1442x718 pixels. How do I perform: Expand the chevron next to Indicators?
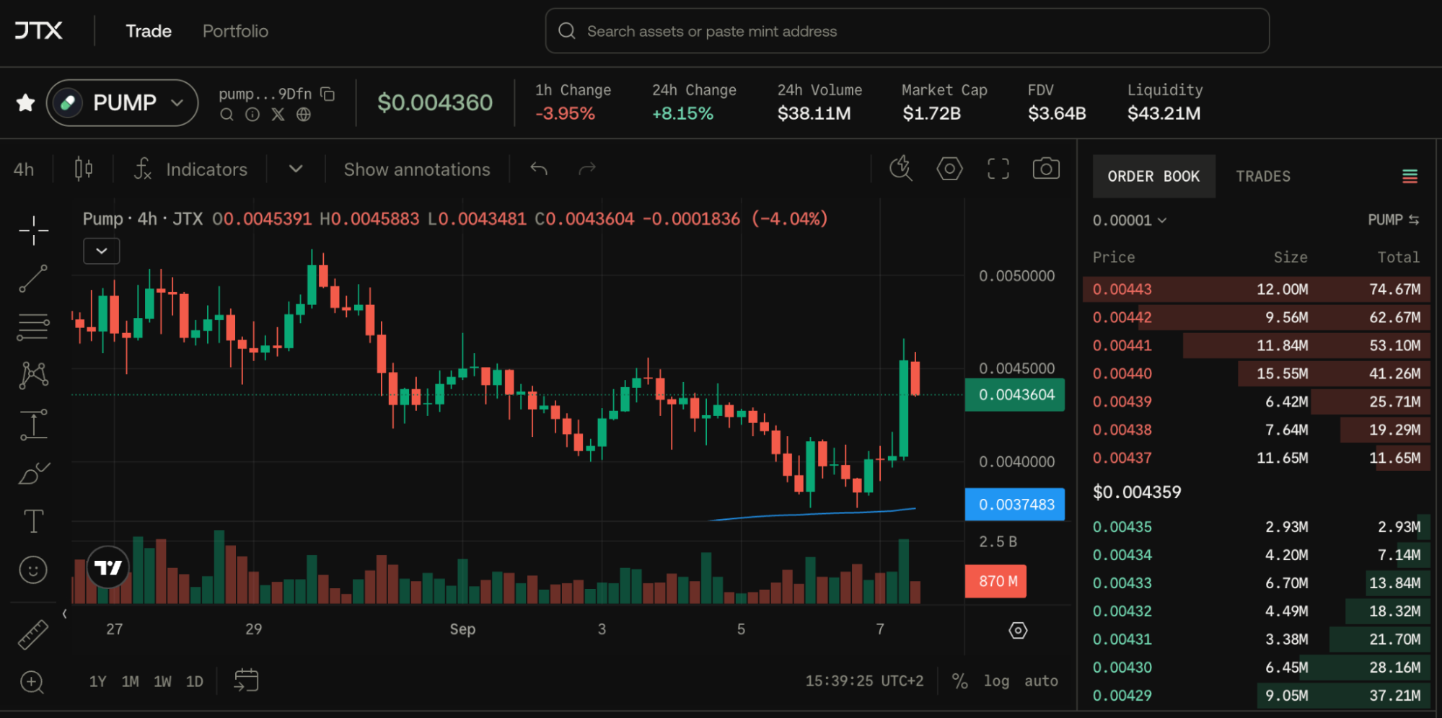(296, 169)
